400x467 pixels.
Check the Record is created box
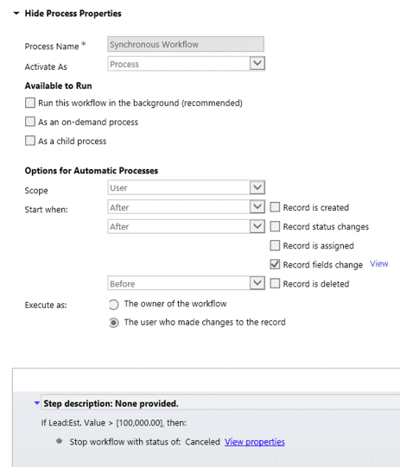tap(275, 207)
